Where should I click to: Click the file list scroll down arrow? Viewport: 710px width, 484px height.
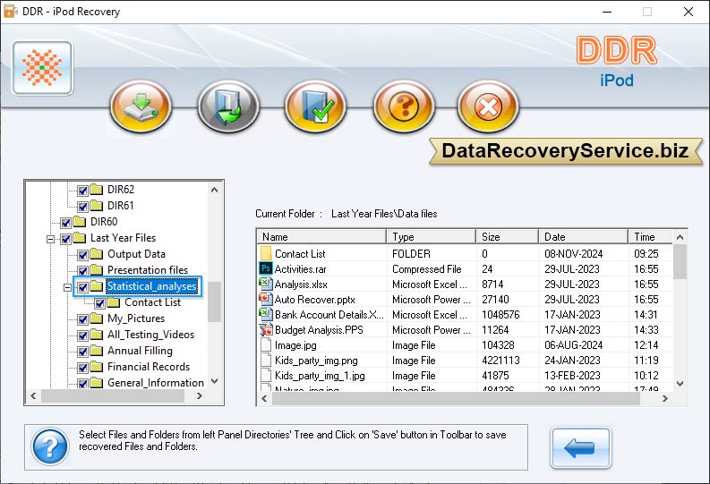coord(680,384)
